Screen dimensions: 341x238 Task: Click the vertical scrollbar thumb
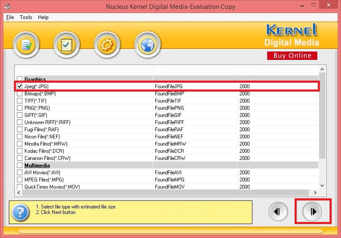pyautogui.click(x=322, y=116)
